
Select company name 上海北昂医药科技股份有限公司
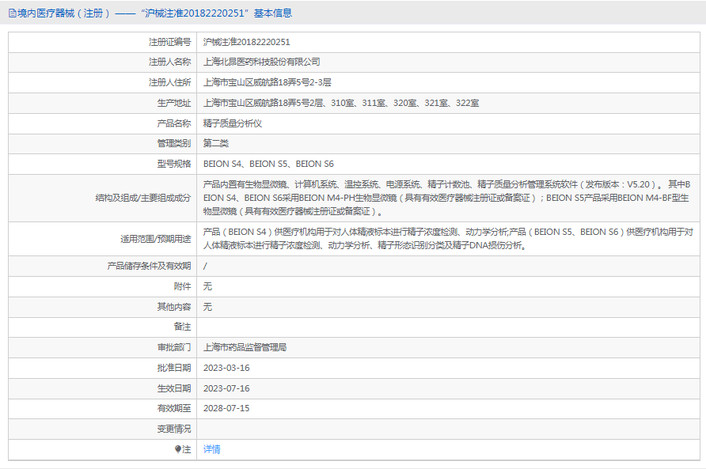(262, 62)
